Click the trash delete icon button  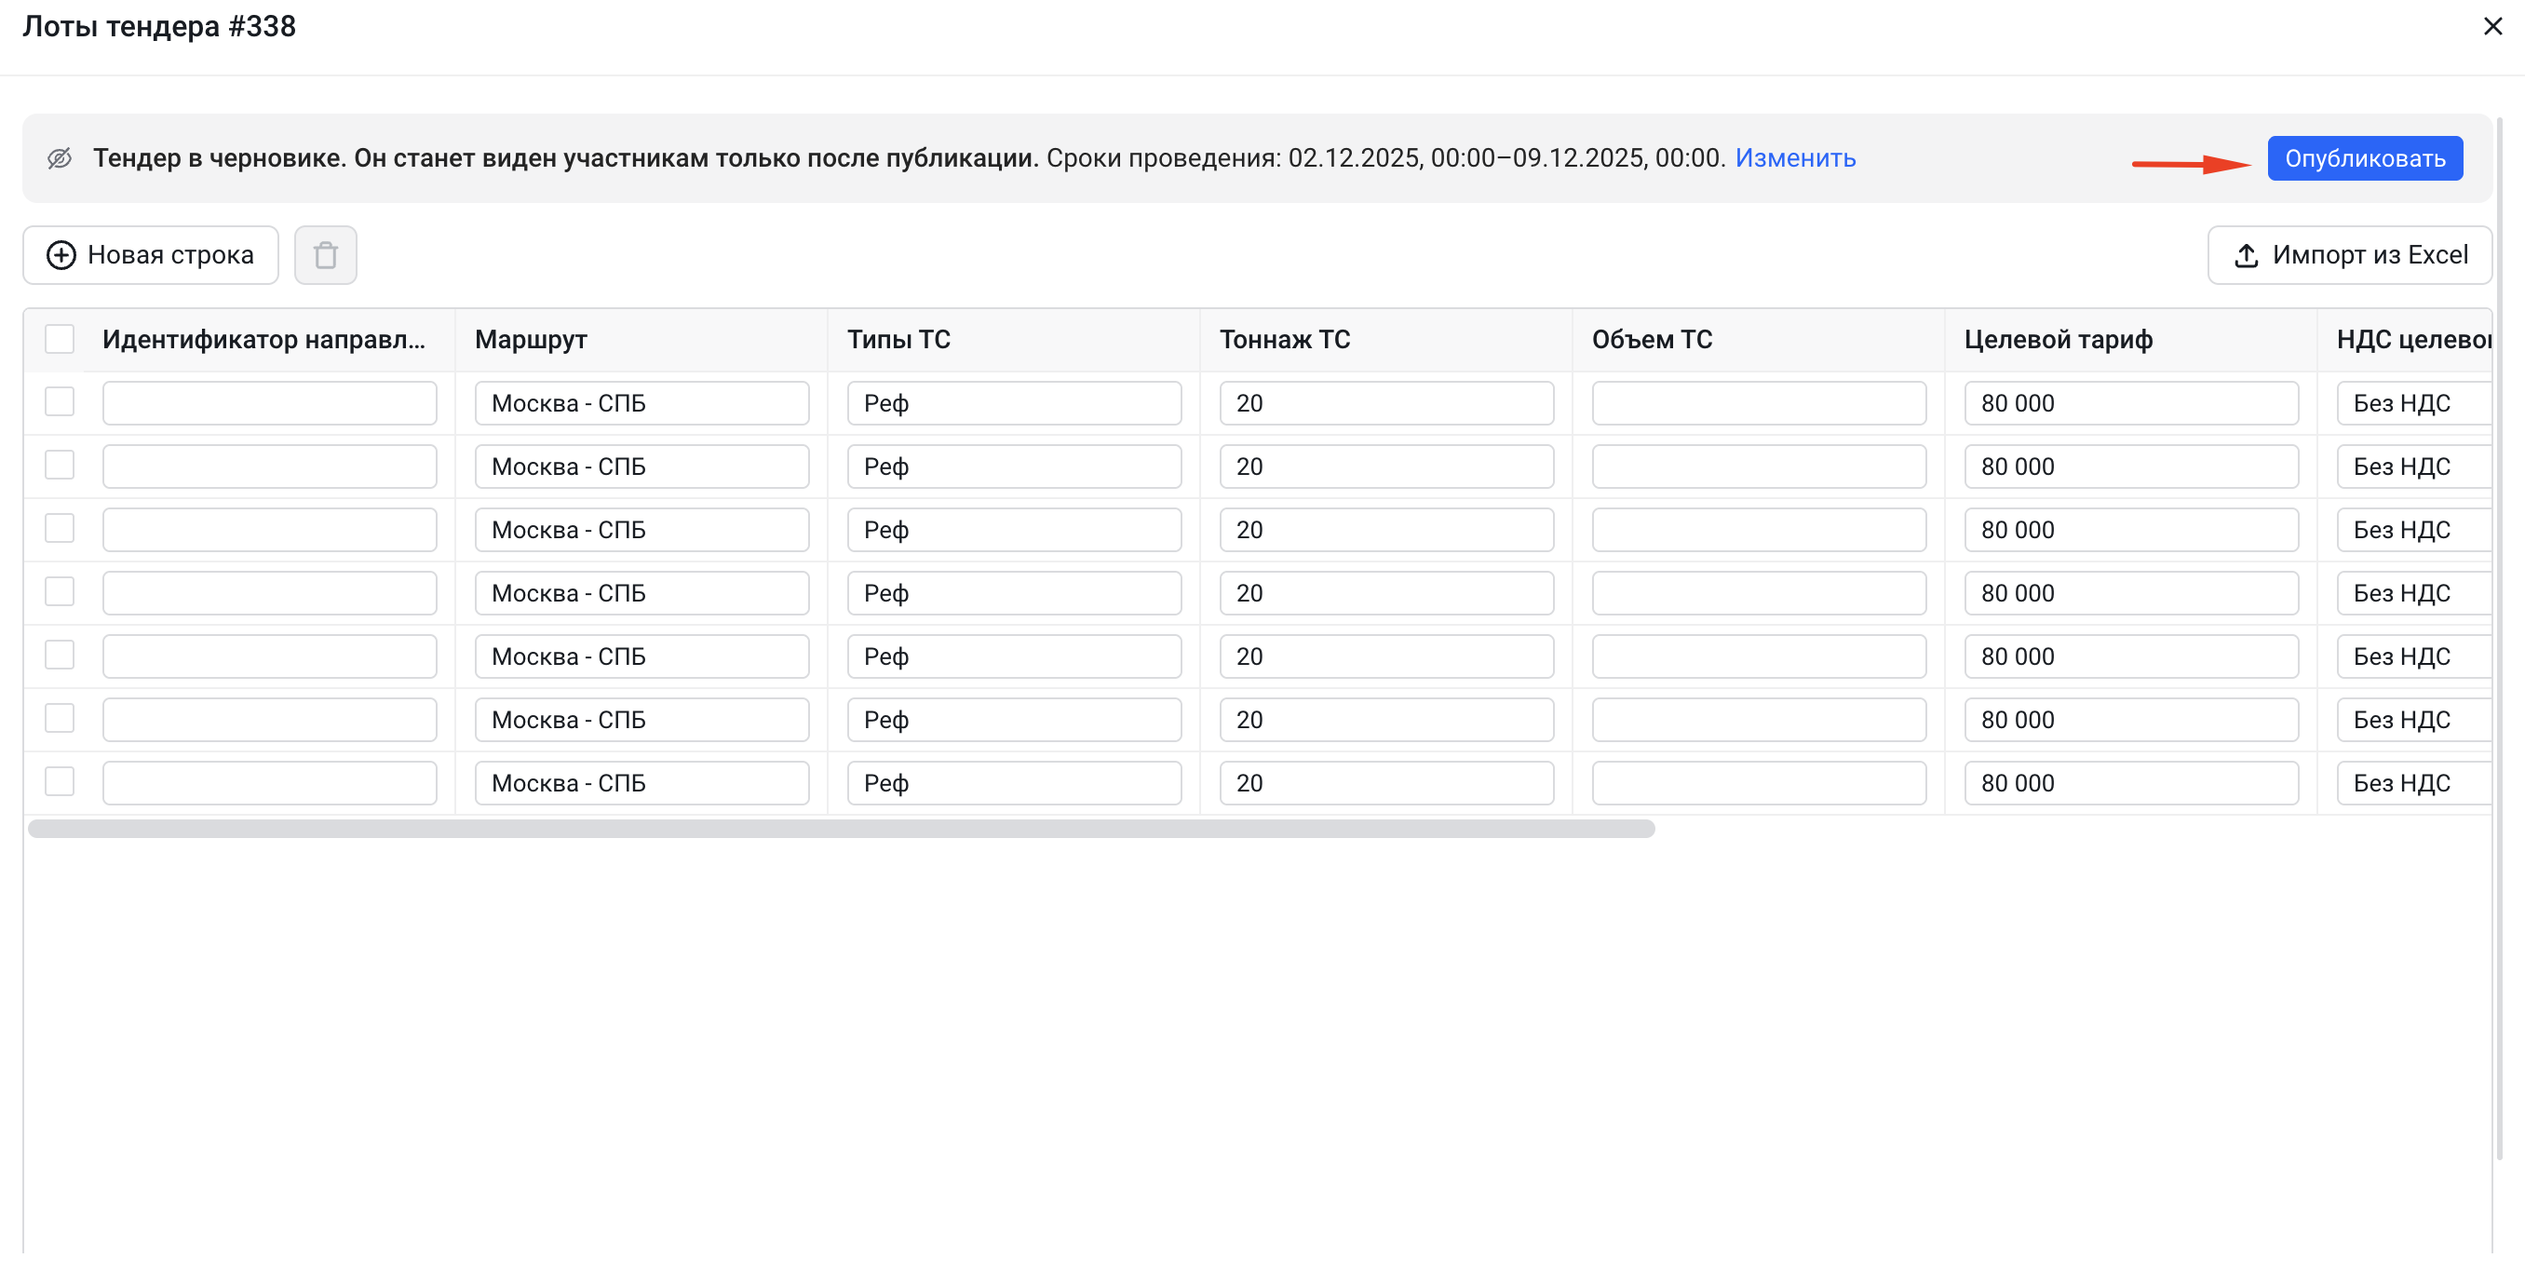[326, 256]
